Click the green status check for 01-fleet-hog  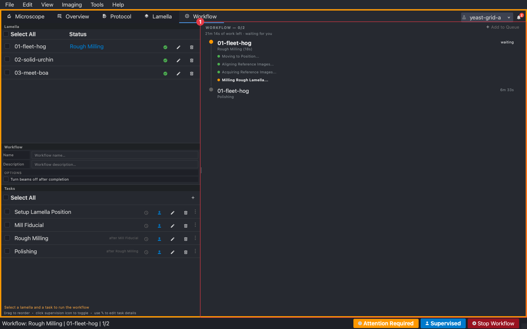tap(165, 47)
